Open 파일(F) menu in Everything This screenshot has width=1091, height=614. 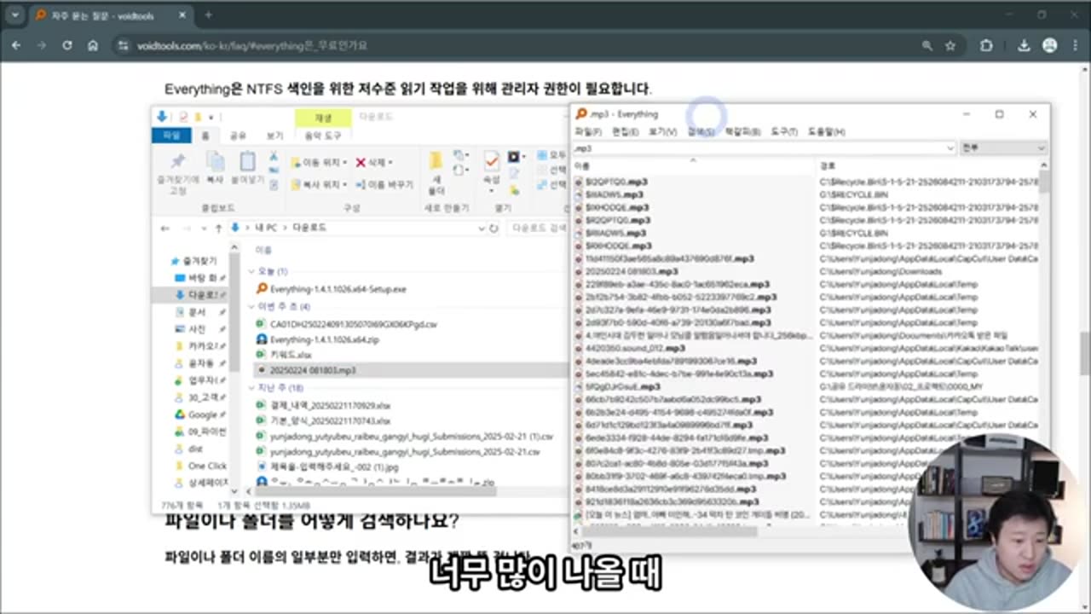click(587, 132)
